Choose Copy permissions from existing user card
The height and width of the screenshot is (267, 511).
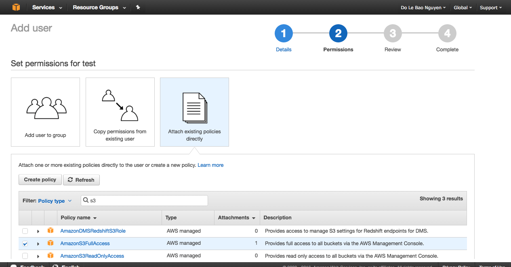(120, 112)
